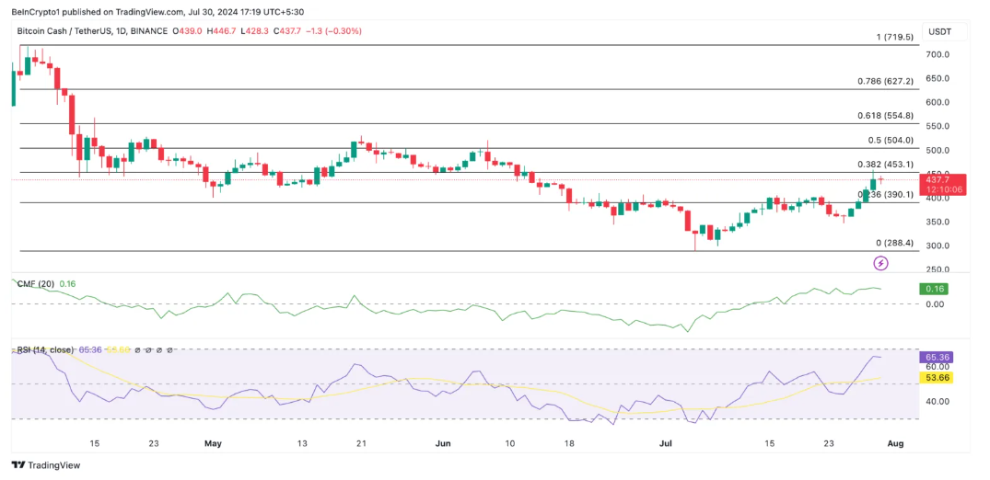
Task: Click the low price value L428.3
Action: click(254, 31)
